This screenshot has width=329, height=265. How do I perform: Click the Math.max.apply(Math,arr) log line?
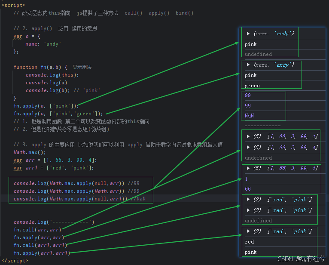(x=76, y=191)
